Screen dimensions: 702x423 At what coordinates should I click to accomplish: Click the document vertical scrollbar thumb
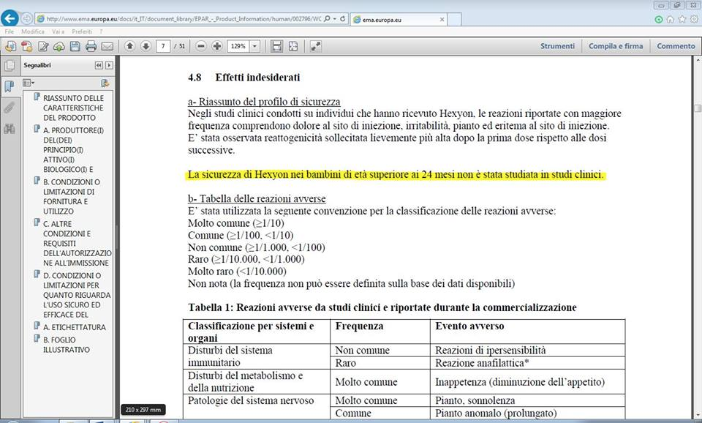[698, 108]
